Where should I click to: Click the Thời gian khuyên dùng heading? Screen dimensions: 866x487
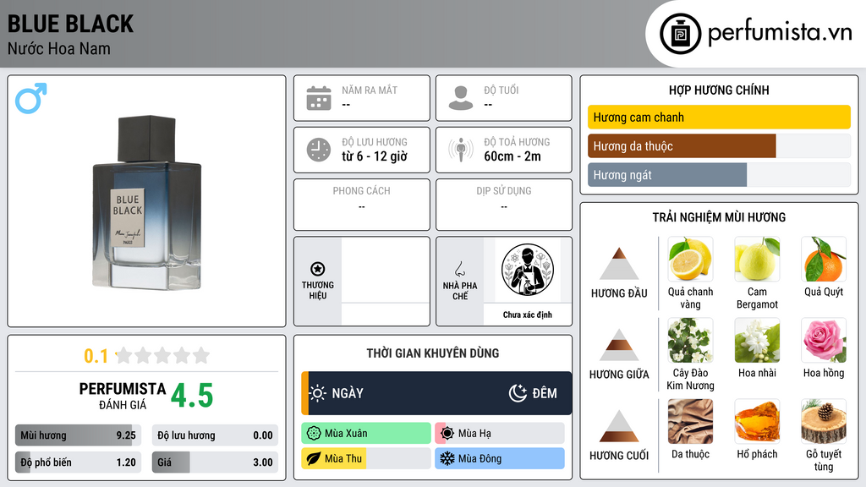point(433,353)
